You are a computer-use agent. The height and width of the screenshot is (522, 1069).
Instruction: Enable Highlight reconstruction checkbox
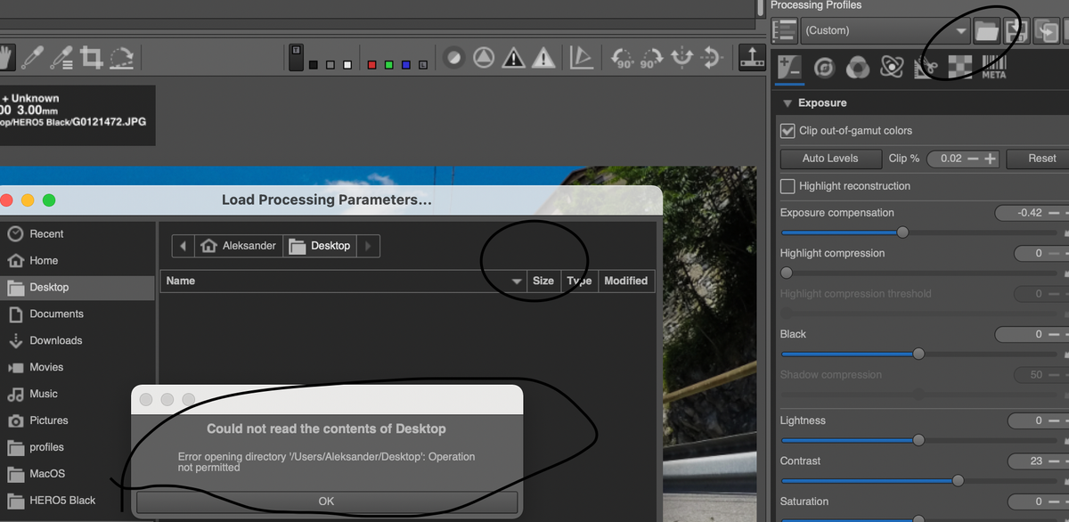tap(787, 186)
